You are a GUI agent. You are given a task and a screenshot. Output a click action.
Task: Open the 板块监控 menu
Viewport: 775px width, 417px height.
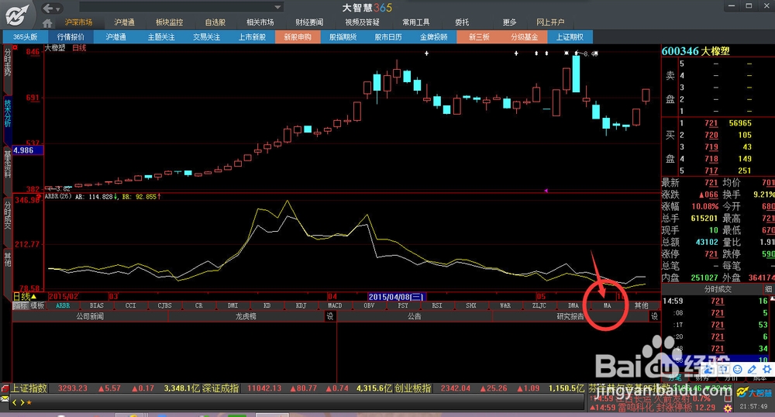[x=169, y=22]
